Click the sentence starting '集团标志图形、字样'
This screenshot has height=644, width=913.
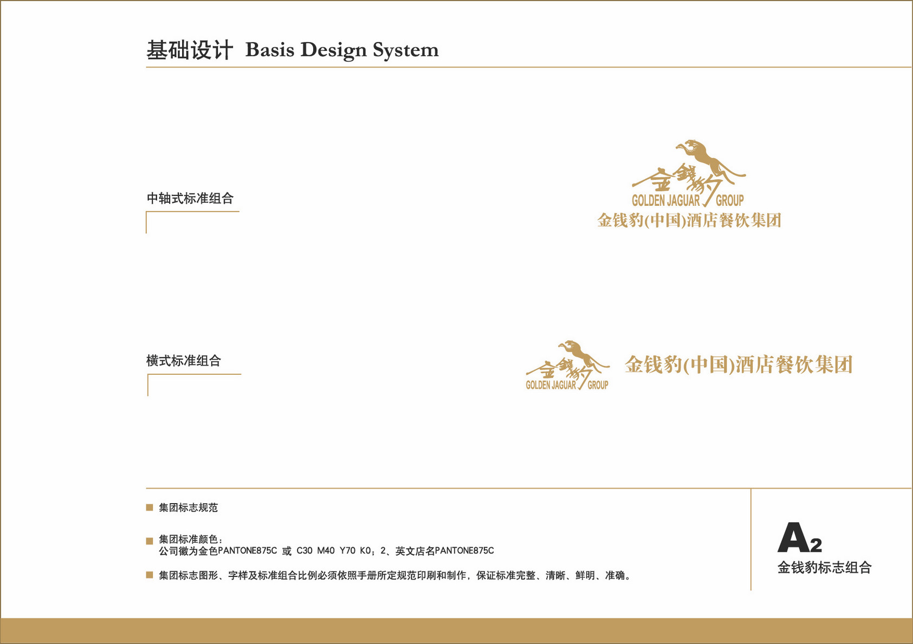click(x=395, y=575)
